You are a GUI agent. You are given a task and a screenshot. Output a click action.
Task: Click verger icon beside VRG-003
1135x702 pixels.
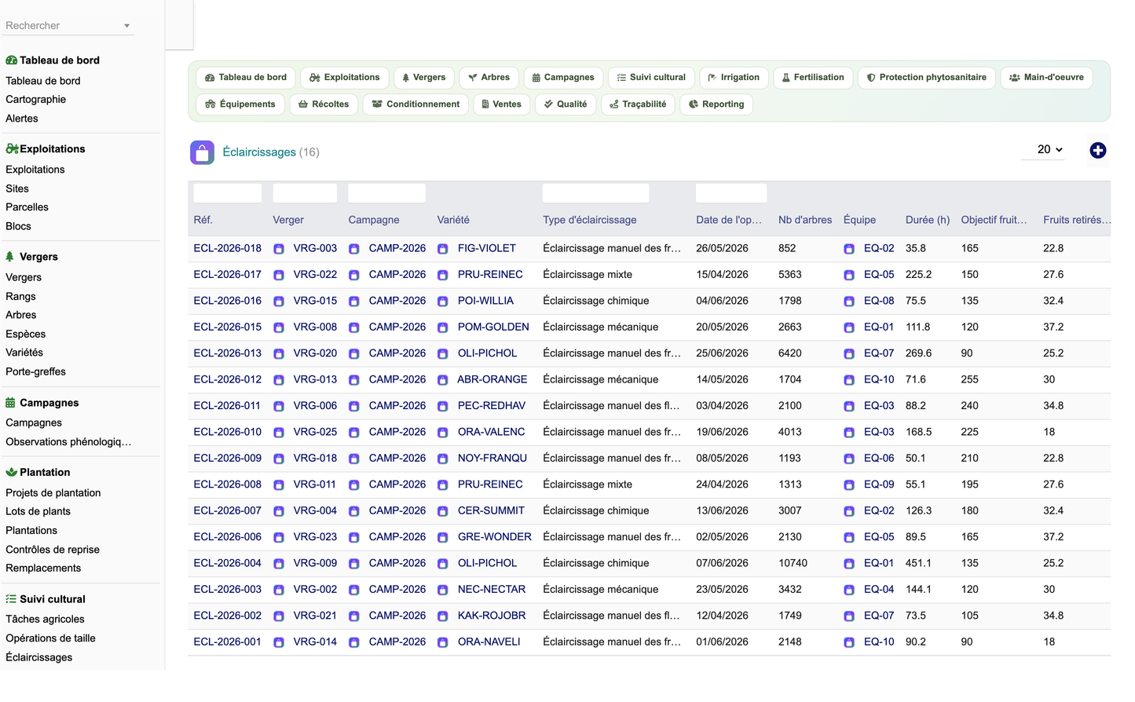pos(279,249)
